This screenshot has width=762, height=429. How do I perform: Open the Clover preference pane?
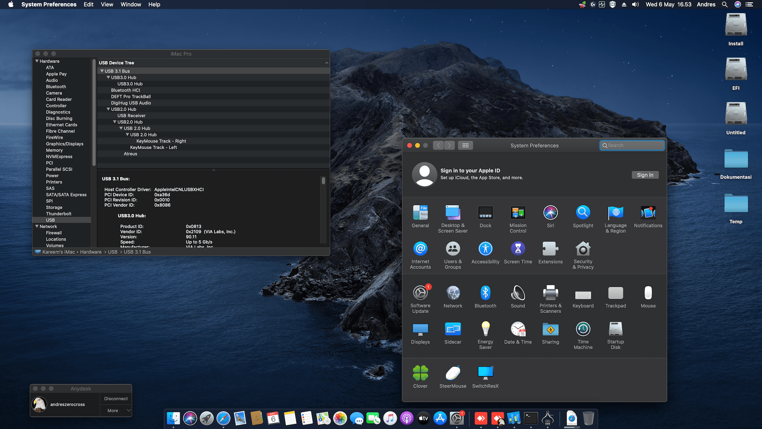[x=420, y=377]
